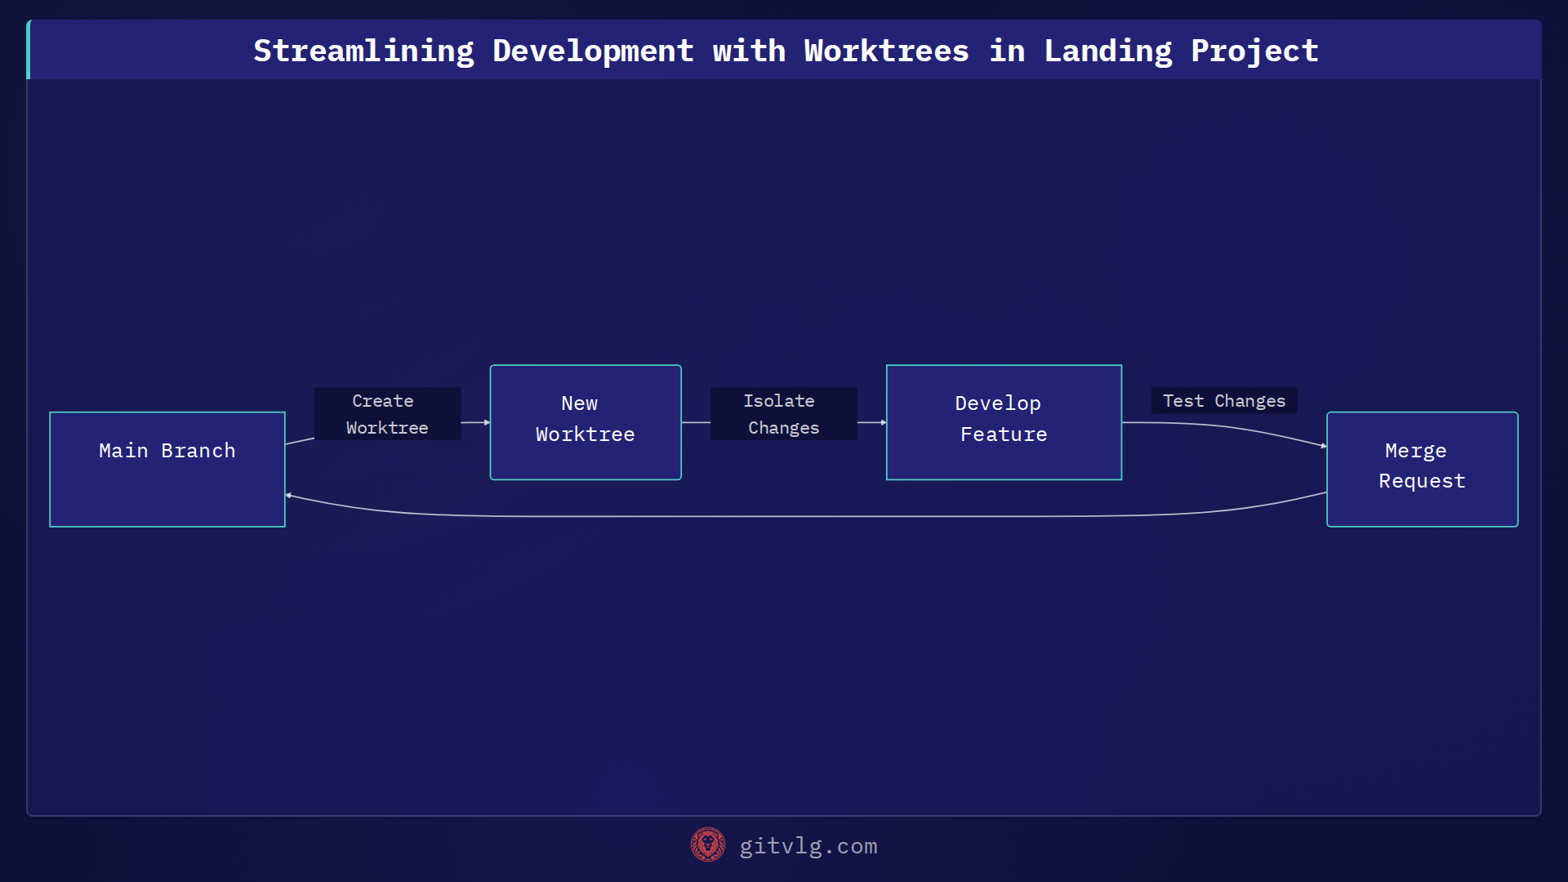Select the New Worktree node
This screenshot has height=882, width=1568.
point(586,422)
